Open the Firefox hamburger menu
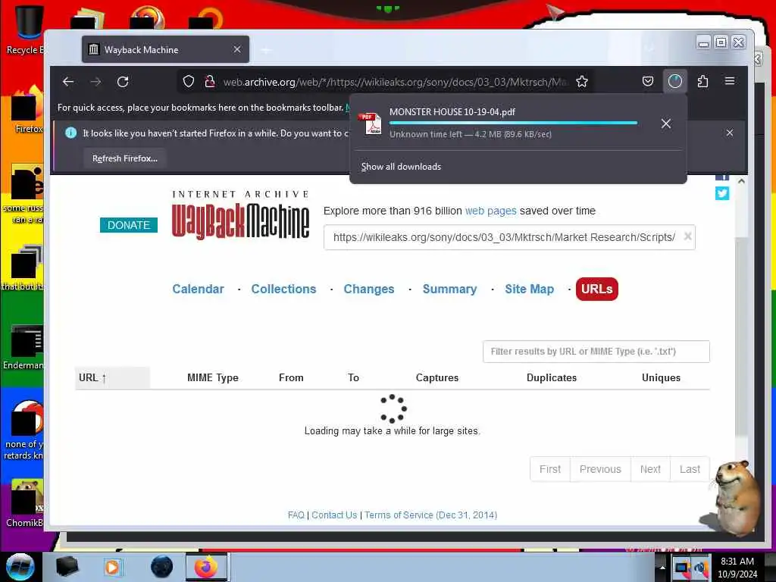Screen dimensions: 776x582 [x=730, y=81]
